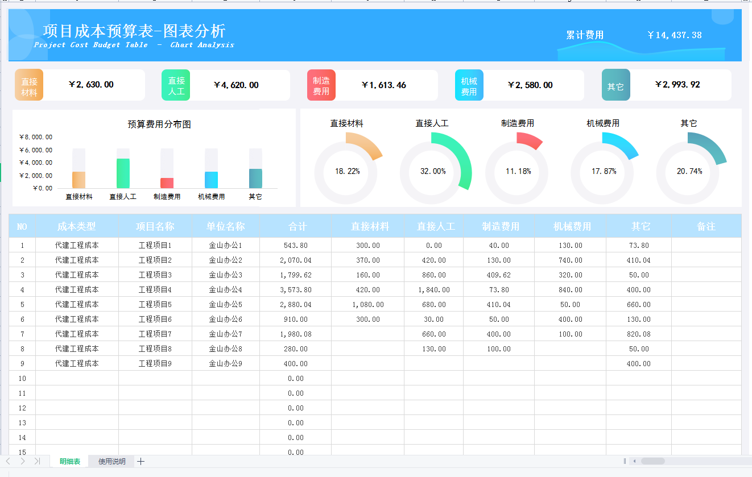Click the red 制造费用 bar in chart

pos(167,183)
